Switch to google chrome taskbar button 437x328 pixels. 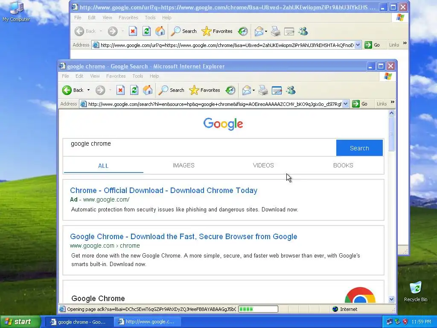tap(79, 322)
